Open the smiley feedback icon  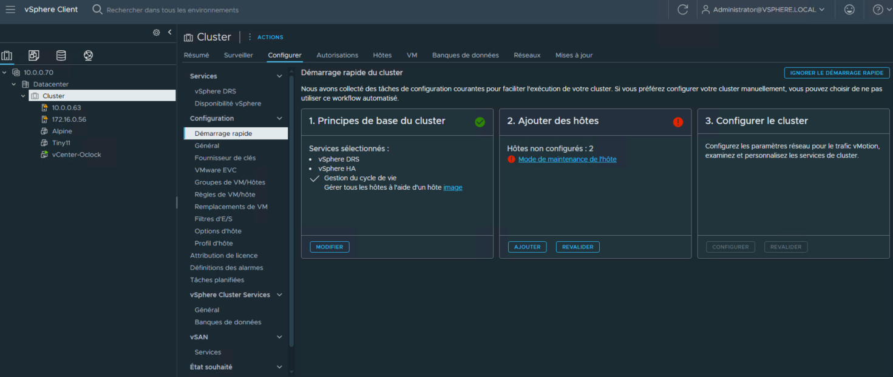tap(849, 10)
